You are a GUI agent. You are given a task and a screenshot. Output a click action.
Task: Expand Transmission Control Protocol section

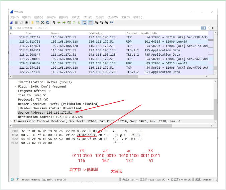(11, 121)
